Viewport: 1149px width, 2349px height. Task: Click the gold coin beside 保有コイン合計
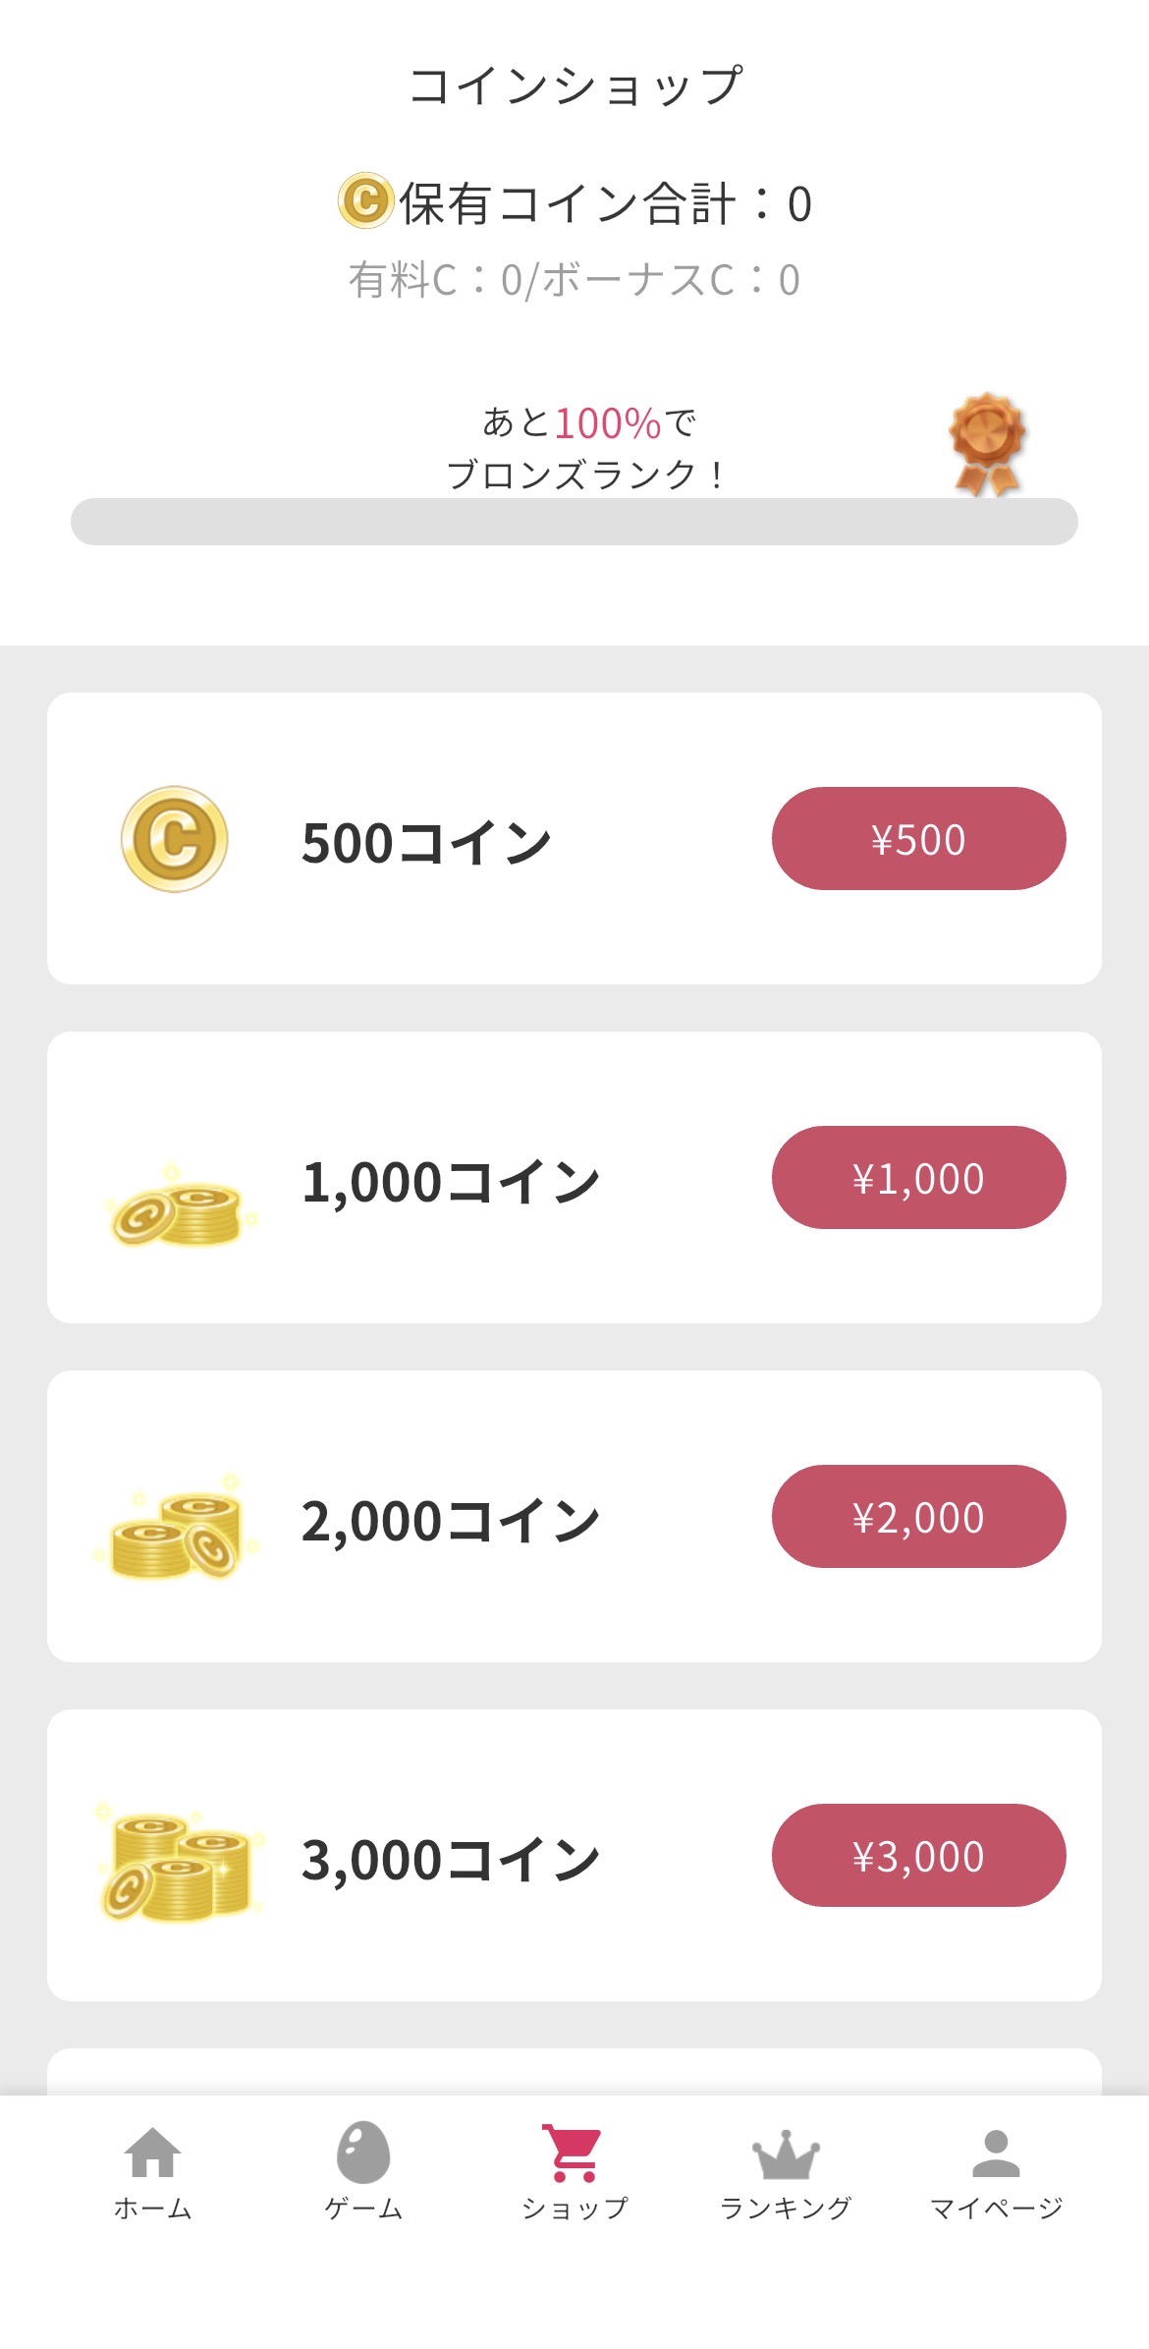pyautogui.click(x=365, y=200)
